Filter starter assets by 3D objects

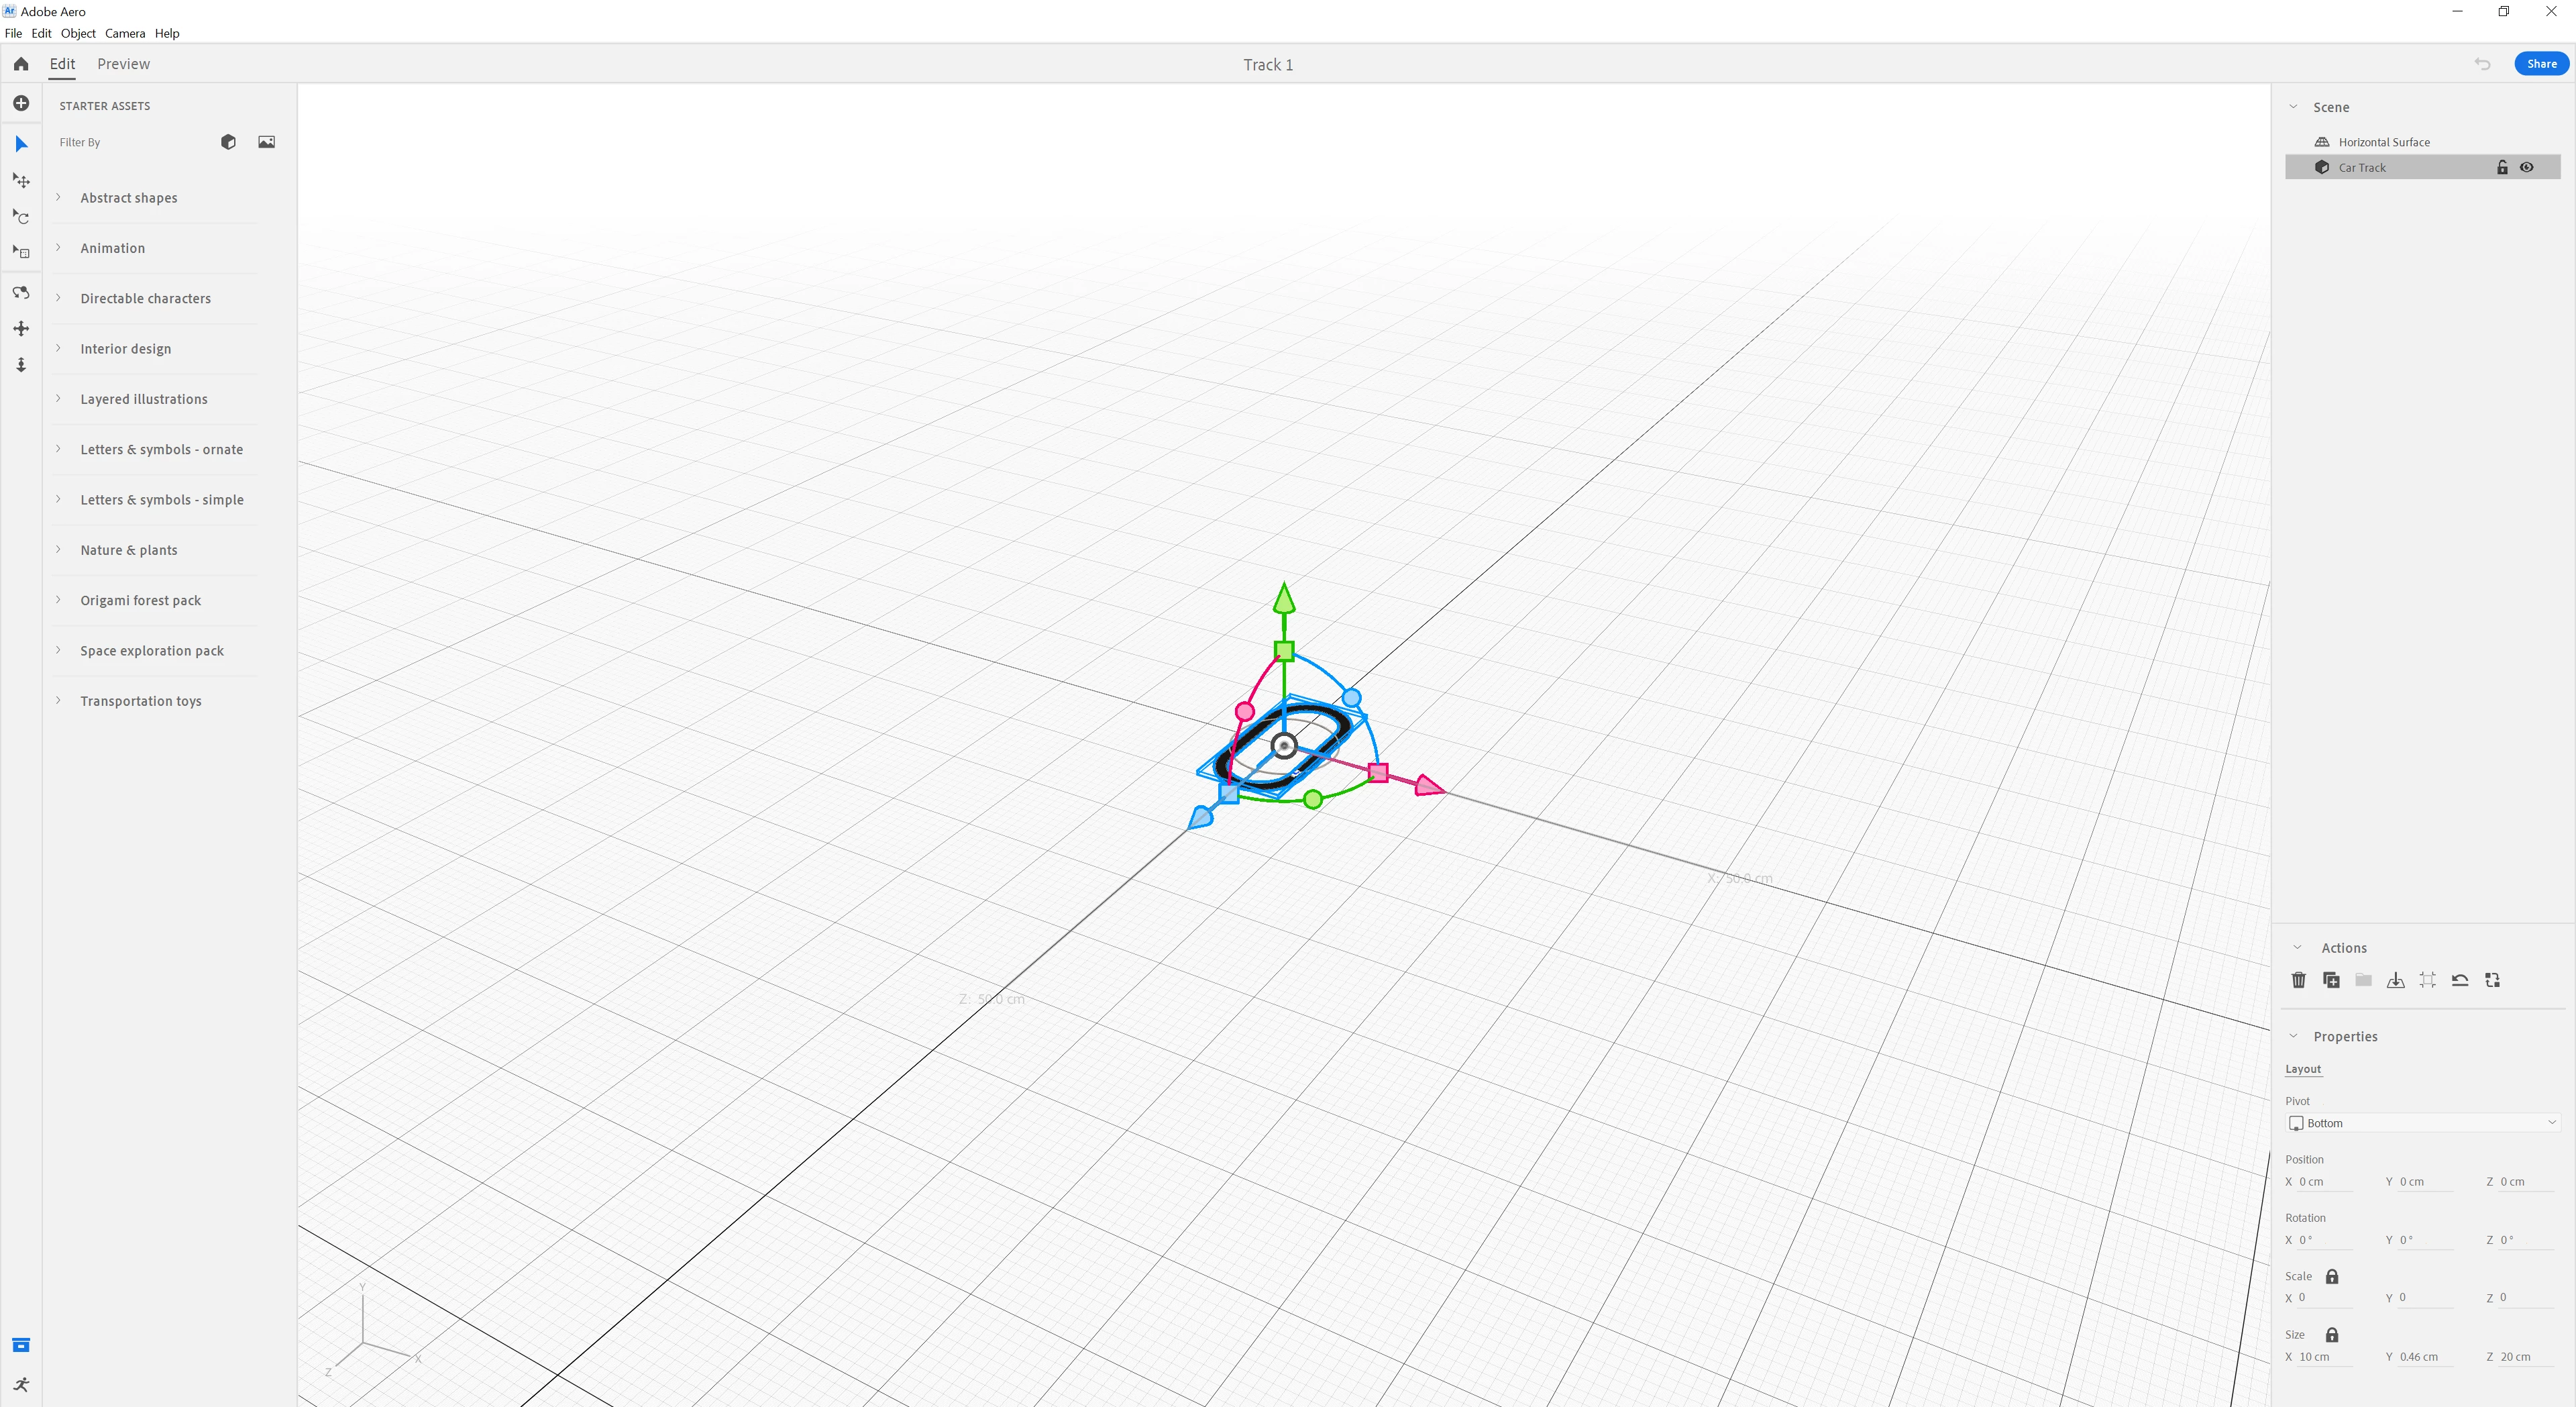pos(228,142)
